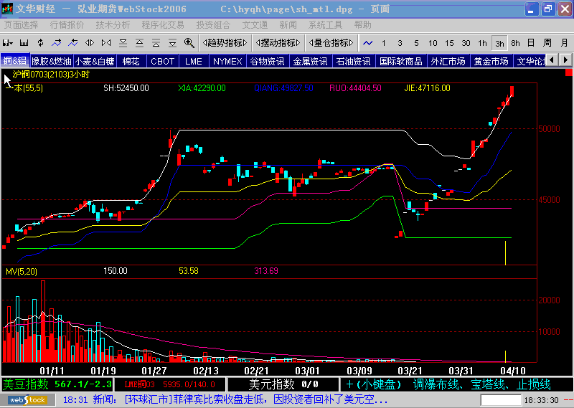Select next 量仓指标 with right arrow
Image resolution: width=574 pixels, height=408 pixels.
[x=351, y=43]
